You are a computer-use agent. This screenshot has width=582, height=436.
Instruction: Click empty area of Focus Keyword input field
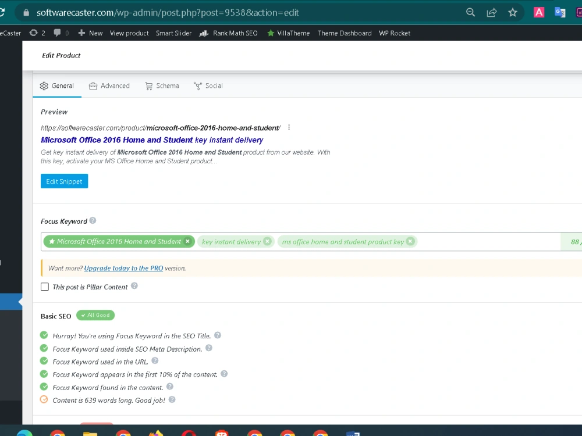(488, 242)
